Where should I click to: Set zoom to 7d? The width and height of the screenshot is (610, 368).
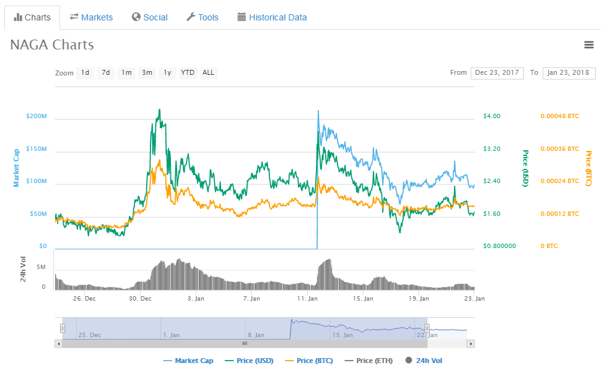coord(106,72)
